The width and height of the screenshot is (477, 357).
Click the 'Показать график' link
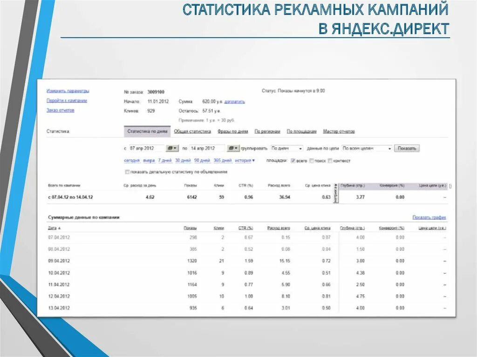pyautogui.click(x=429, y=217)
